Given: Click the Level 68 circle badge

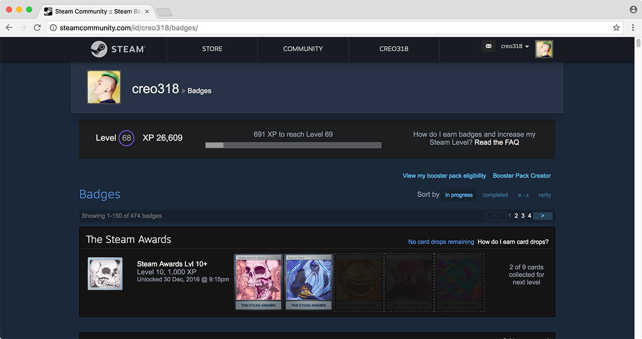Looking at the screenshot, I should [x=126, y=138].
